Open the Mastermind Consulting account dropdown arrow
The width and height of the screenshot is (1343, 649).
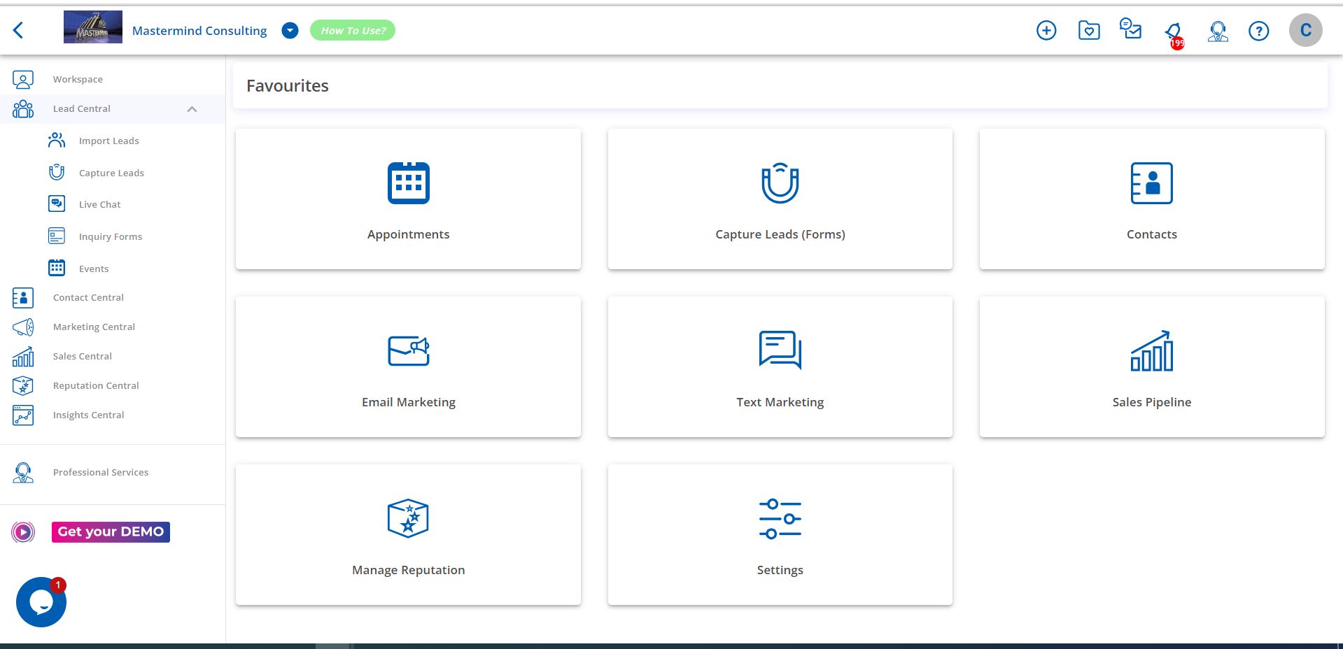(x=290, y=30)
